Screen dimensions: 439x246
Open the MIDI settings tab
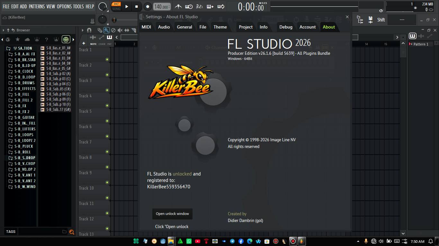(x=146, y=27)
